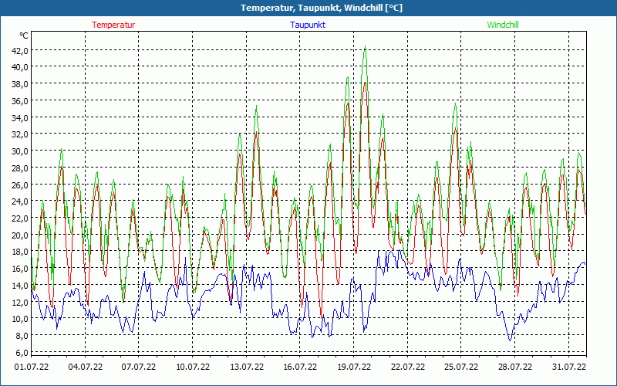Click the 30,0 y-axis value
Screen dimensions: 617x386
click(20, 151)
